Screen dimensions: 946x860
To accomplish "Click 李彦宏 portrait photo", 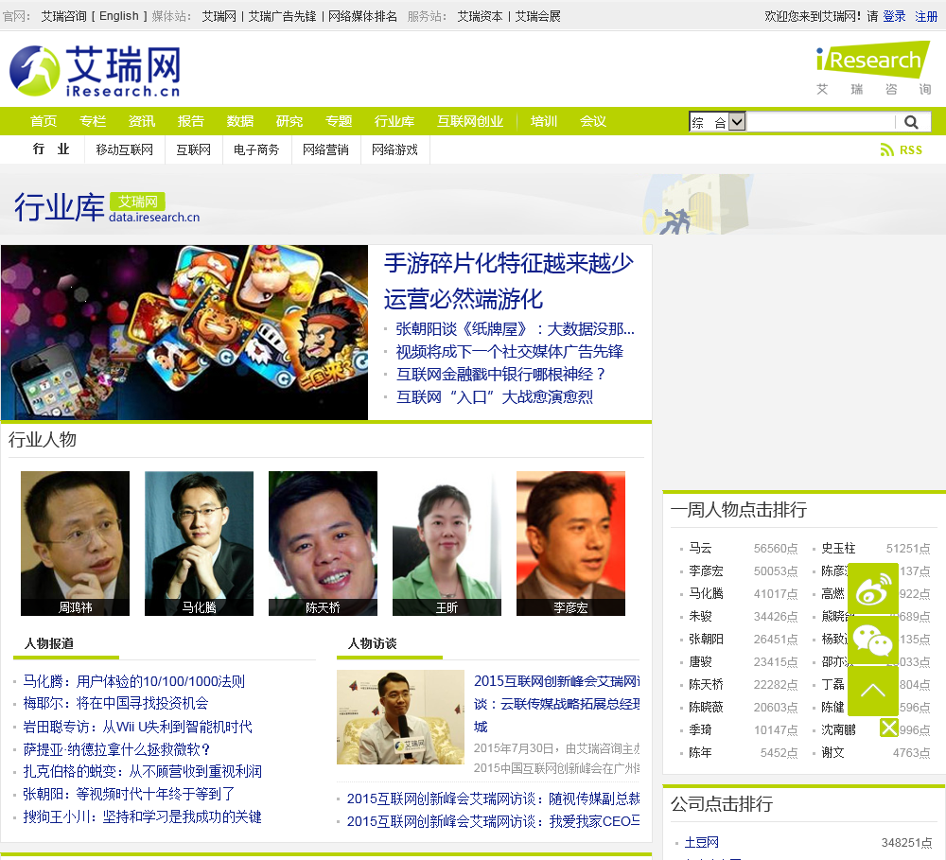I will (x=570, y=543).
